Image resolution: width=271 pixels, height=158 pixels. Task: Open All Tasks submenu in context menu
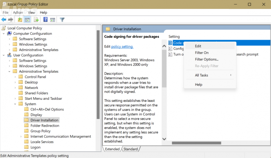pos(210,75)
